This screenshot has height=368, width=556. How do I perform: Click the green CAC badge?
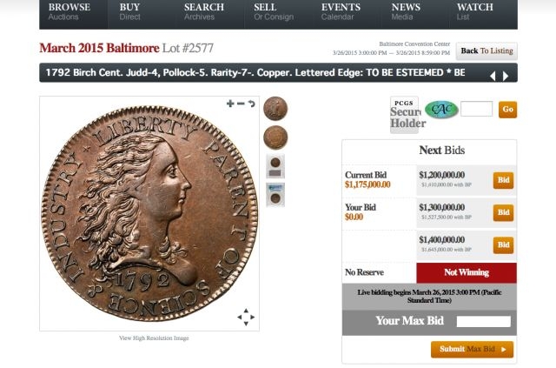coord(441,110)
